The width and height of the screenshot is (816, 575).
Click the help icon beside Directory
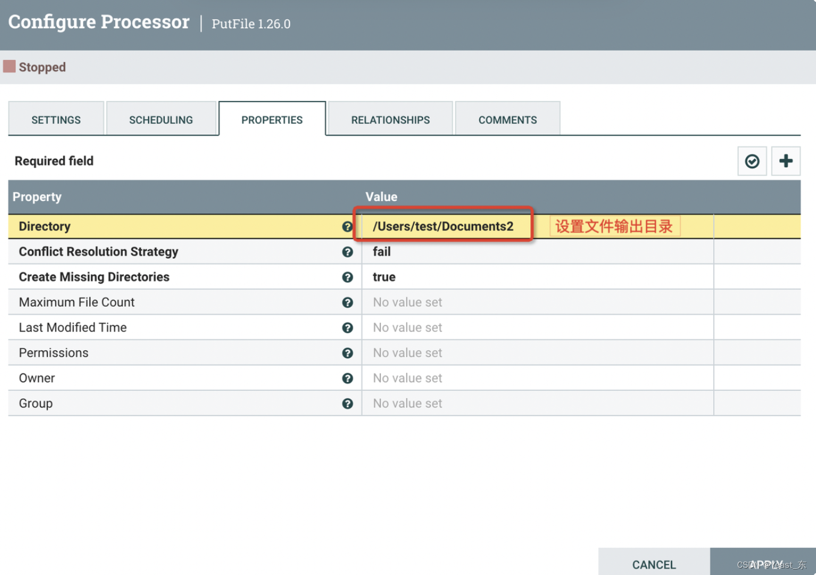(347, 227)
